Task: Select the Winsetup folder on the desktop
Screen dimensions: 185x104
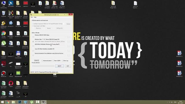Action: click(18, 4)
